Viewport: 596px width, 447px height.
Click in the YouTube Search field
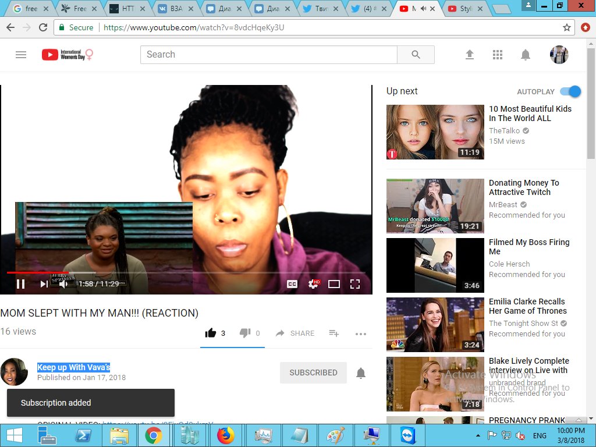269,55
